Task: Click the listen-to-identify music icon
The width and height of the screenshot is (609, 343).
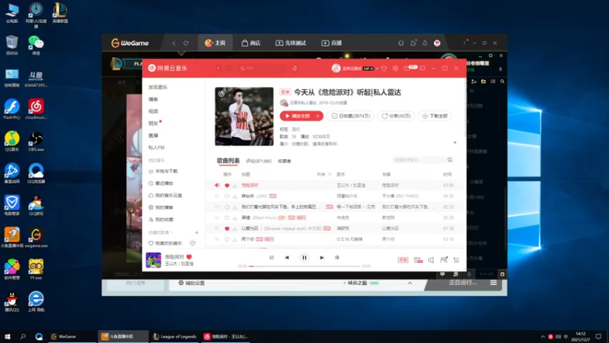Action: (x=295, y=69)
